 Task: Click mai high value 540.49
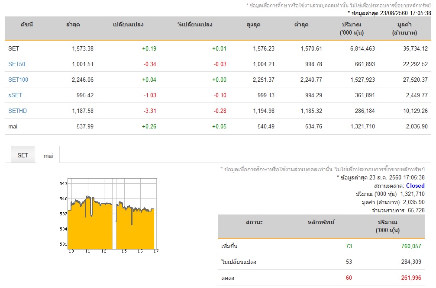[266, 126]
